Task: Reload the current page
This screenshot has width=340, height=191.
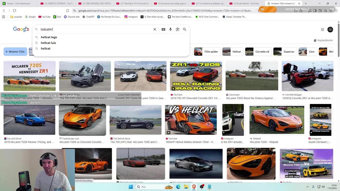Action: coord(14,11)
